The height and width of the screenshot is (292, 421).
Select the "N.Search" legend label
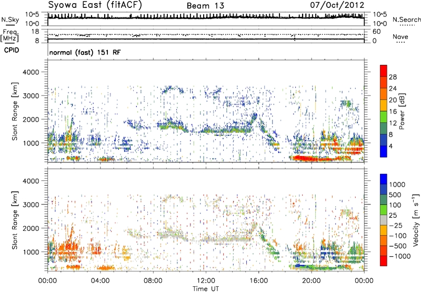point(407,20)
